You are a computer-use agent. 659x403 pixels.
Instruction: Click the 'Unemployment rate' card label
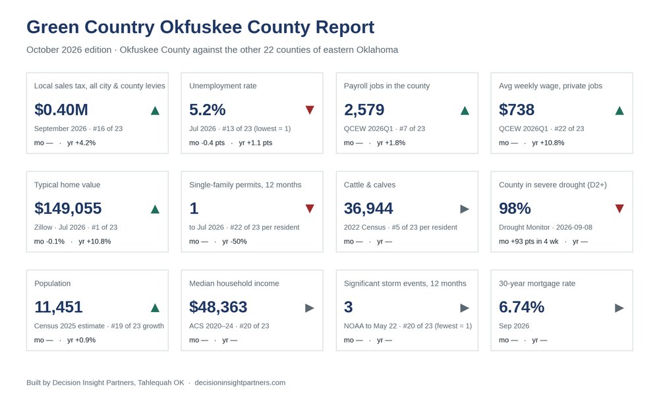[223, 86]
